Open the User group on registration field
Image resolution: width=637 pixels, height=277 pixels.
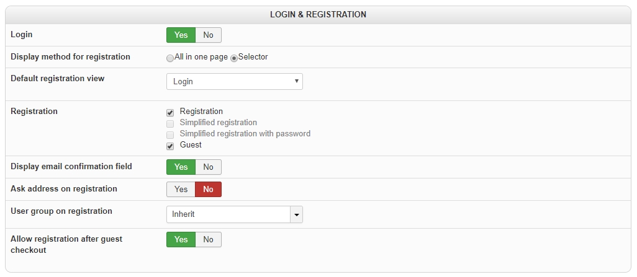click(x=228, y=214)
